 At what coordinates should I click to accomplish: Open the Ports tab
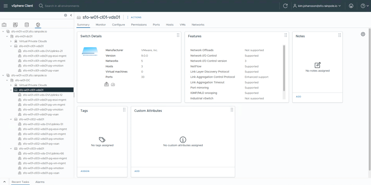(156, 25)
